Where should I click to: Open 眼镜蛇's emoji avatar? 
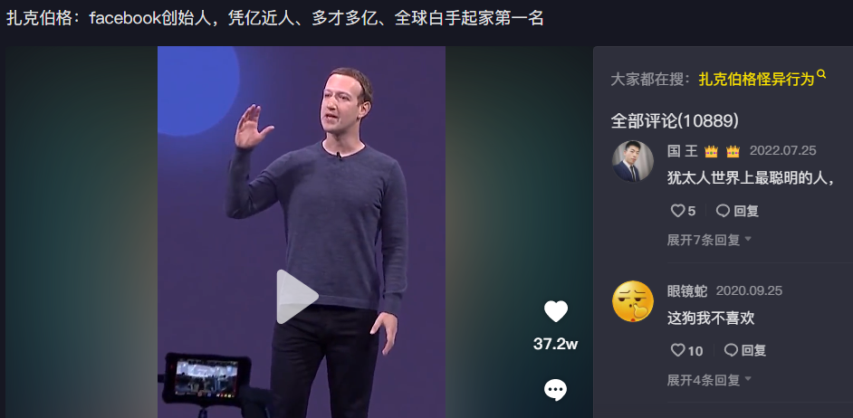(x=633, y=301)
